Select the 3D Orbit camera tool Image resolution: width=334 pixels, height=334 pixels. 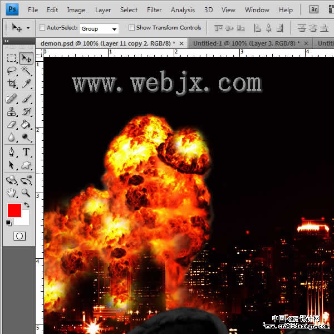pyautogui.click(x=26, y=180)
